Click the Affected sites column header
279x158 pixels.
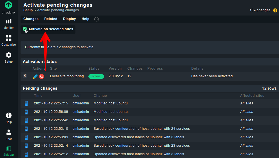click(252, 96)
